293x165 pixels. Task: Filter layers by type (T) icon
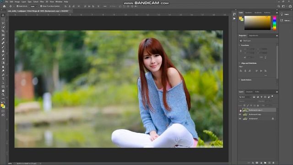[x=261, y=97]
